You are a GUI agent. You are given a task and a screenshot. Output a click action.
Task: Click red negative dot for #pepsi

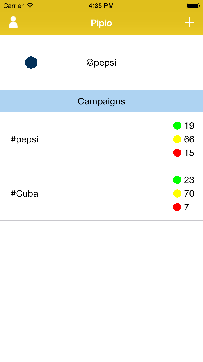click(177, 153)
